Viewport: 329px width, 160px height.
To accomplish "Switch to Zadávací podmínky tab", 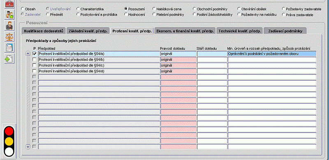I will (x=285, y=31).
